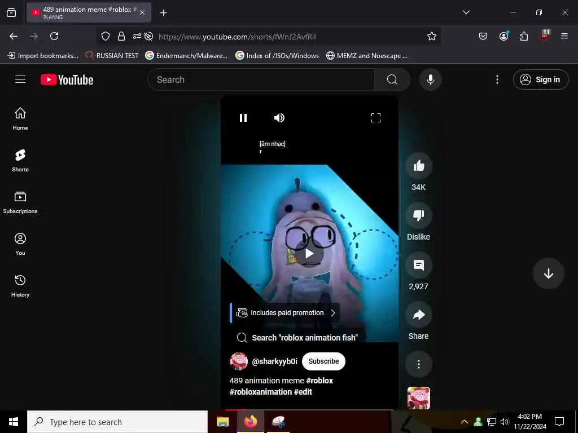Sign in to YouTube
This screenshot has height=433, width=578.
pyautogui.click(x=540, y=79)
